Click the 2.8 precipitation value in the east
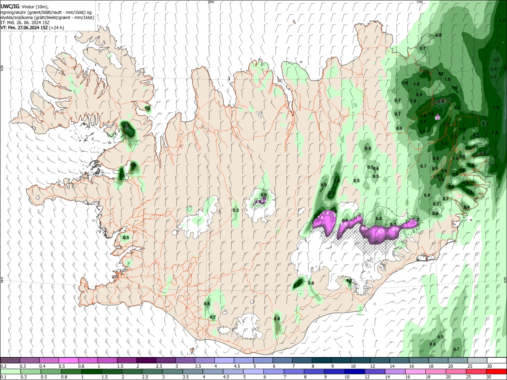 click(x=441, y=101)
